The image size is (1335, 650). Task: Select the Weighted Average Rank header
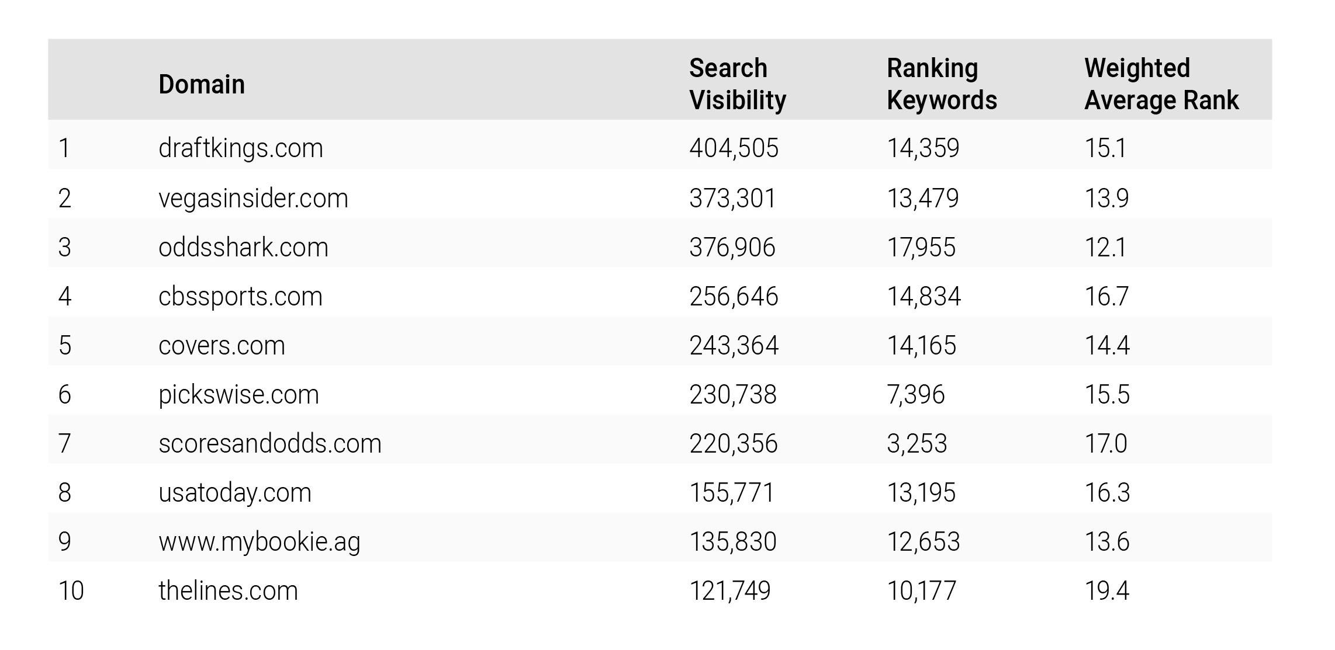[x=1161, y=84]
